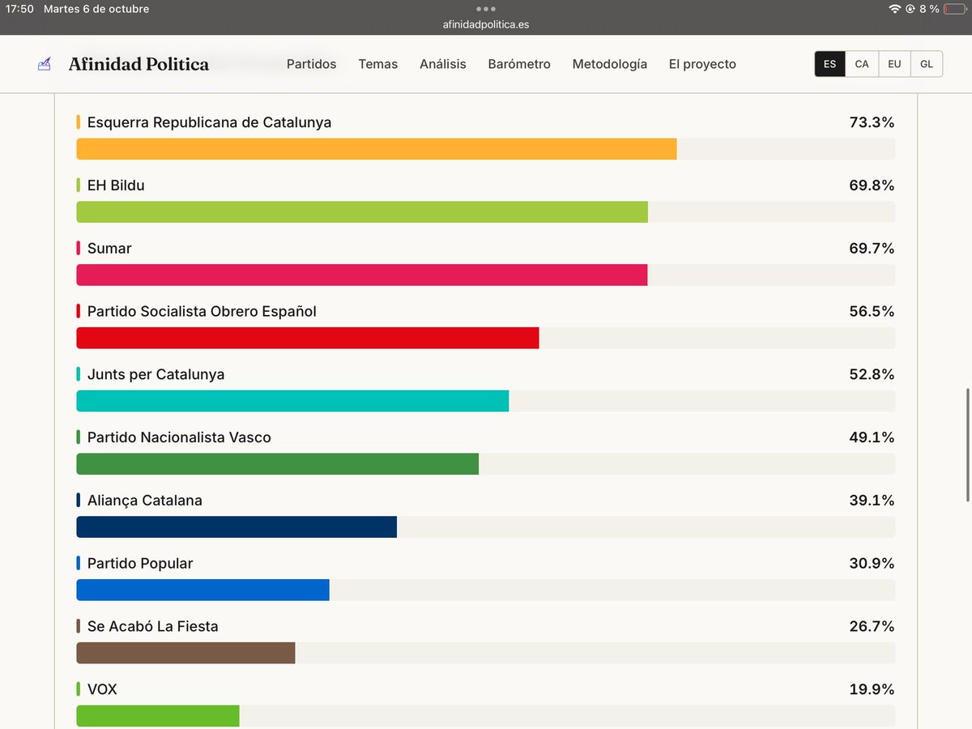This screenshot has width=972, height=729.
Task: Select the Se Acabó La Fiesta label
Action: coord(153,626)
